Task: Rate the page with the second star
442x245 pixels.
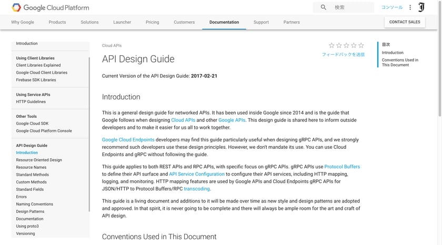Action: tap(339, 45)
